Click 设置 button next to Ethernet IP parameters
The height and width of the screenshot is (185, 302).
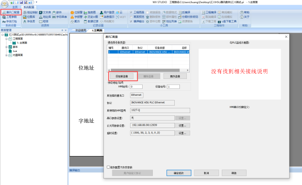(x=182, y=126)
